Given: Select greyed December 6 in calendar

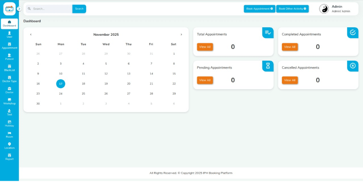Looking at the screenshot, I should [x=174, y=104].
